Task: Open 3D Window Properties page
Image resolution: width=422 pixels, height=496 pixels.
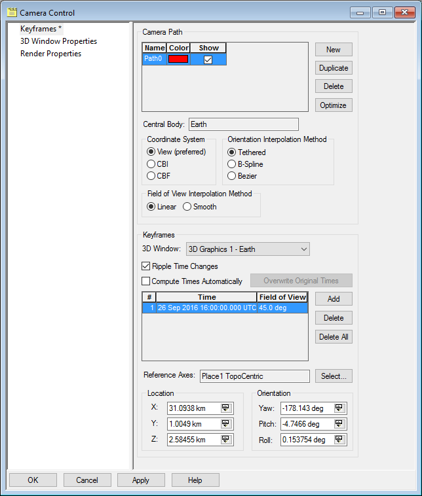Action: click(x=58, y=41)
